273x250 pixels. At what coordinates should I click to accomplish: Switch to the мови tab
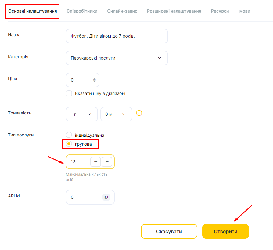tap(245, 11)
